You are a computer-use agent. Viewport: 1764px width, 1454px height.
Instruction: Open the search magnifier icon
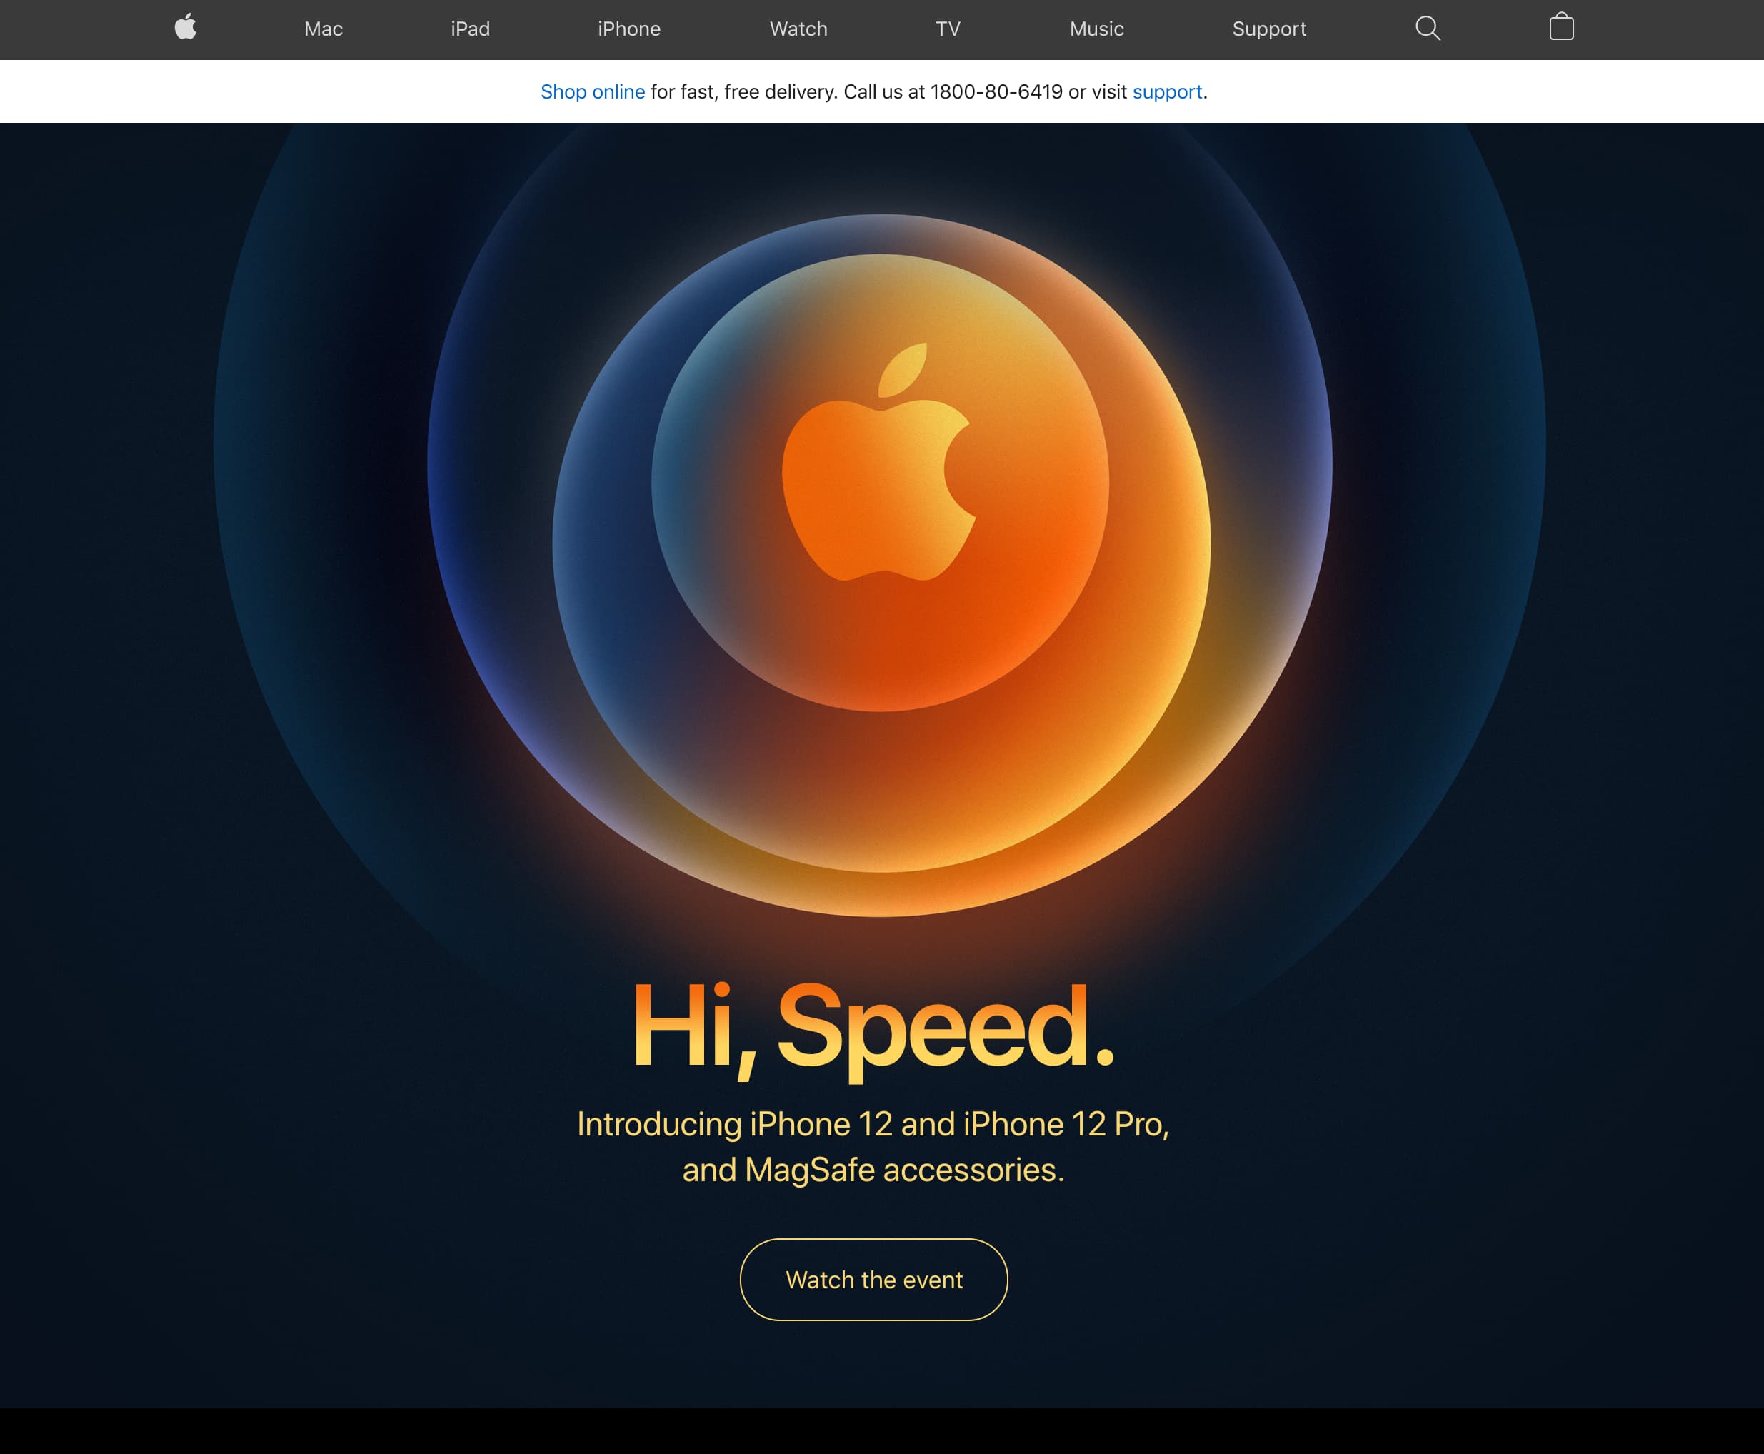1428,29
